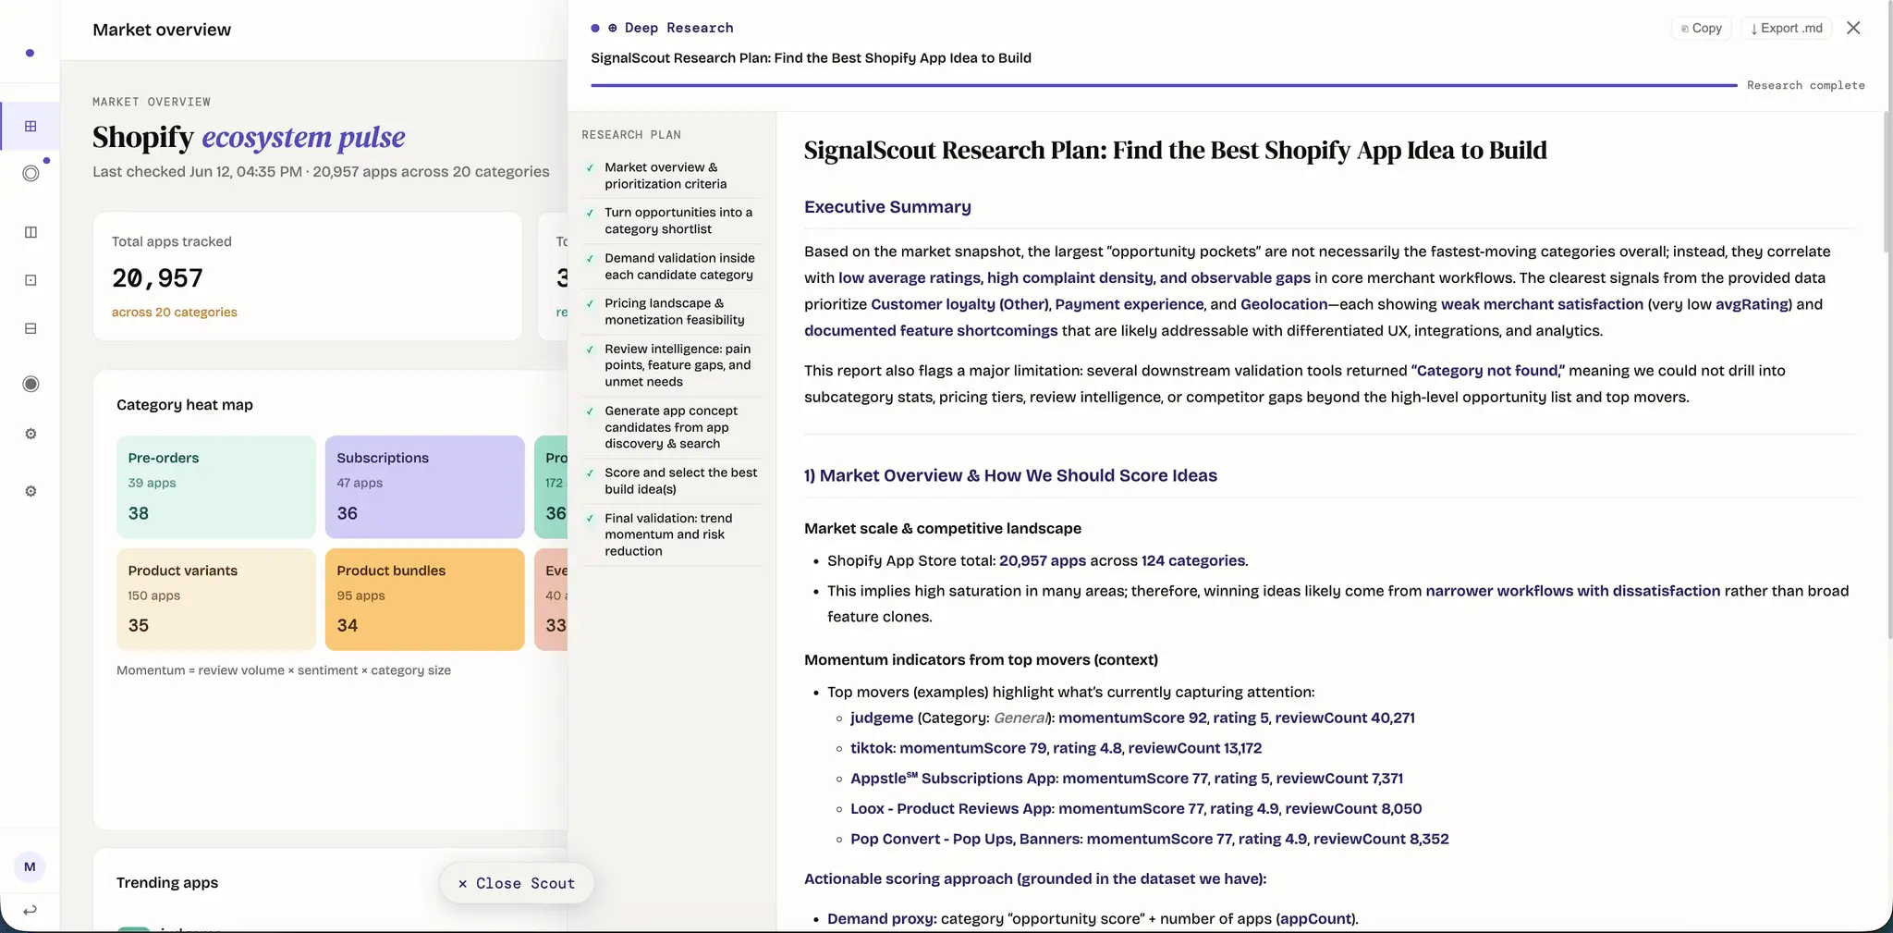Image resolution: width=1893 pixels, height=933 pixels.
Task: Click the 'Market overview' page title
Action: click(x=162, y=30)
